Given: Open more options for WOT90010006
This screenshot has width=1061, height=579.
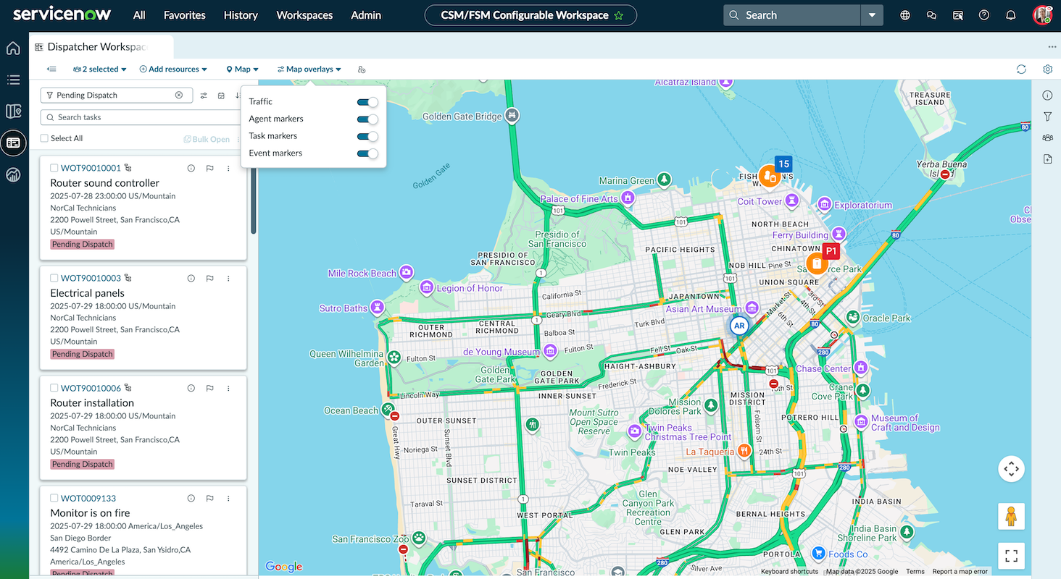Looking at the screenshot, I should pos(228,388).
